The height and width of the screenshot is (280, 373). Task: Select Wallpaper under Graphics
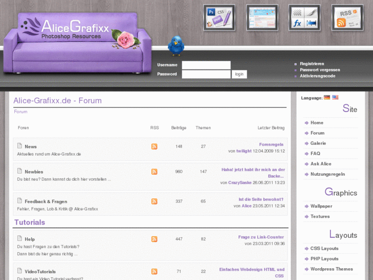(321, 206)
